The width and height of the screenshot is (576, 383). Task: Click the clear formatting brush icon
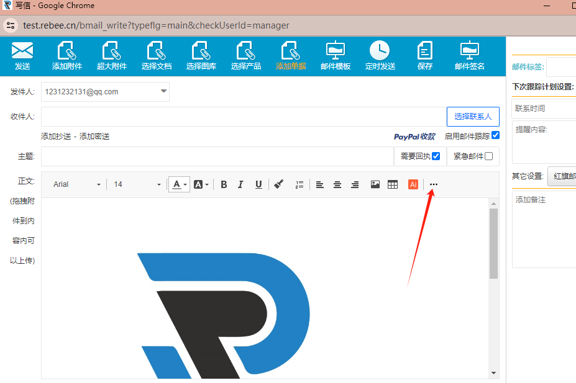(x=279, y=184)
